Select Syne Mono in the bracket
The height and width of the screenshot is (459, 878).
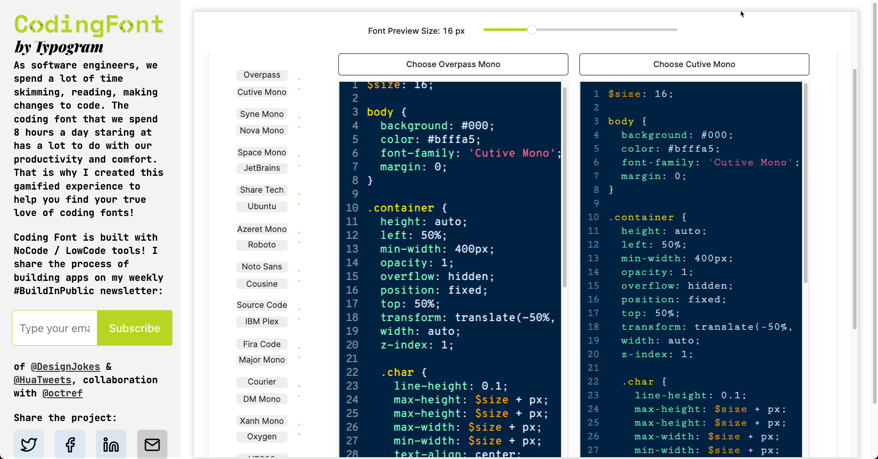(262, 114)
